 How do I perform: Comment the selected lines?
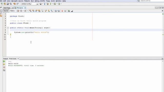point(69,11)
